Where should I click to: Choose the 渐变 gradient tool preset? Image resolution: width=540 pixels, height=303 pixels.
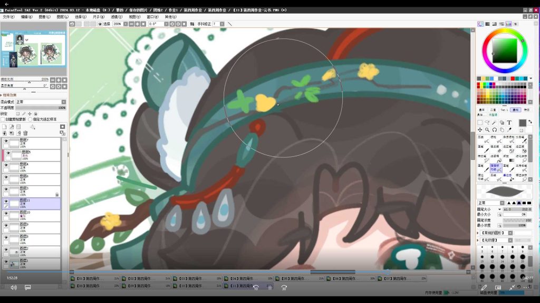tap(509, 158)
